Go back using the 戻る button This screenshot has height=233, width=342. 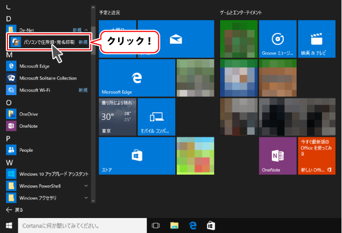click(x=14, y=210)
